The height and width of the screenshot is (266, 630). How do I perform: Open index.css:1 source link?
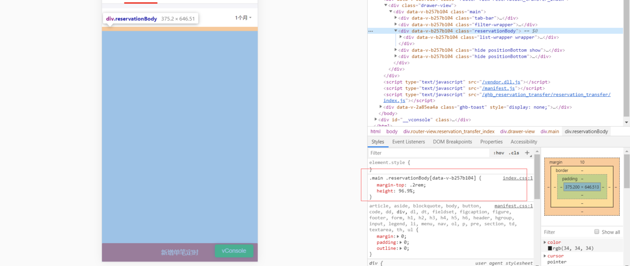pos(518,178)
